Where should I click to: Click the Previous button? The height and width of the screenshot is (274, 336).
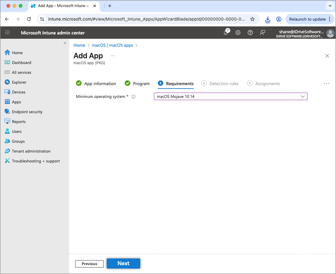click(89, 264)
